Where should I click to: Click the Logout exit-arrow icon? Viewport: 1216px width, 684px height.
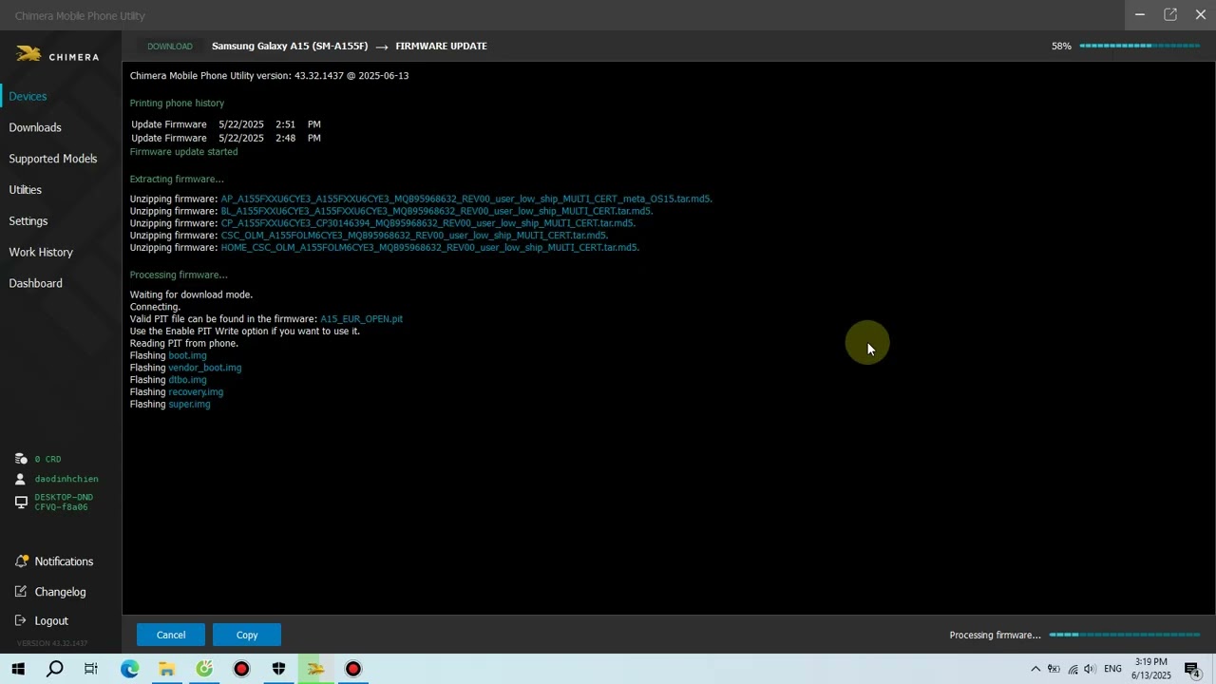[21, 620]
